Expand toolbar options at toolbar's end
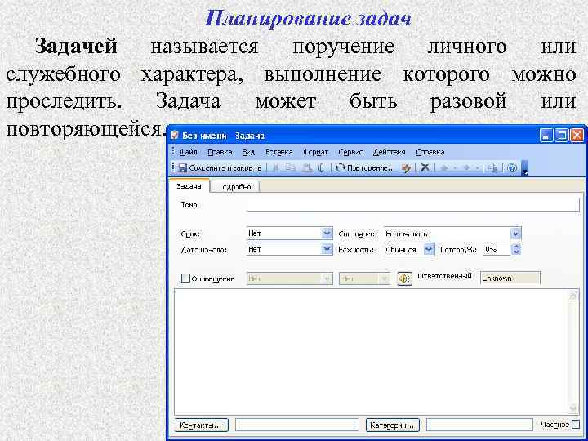 (525, 169)
